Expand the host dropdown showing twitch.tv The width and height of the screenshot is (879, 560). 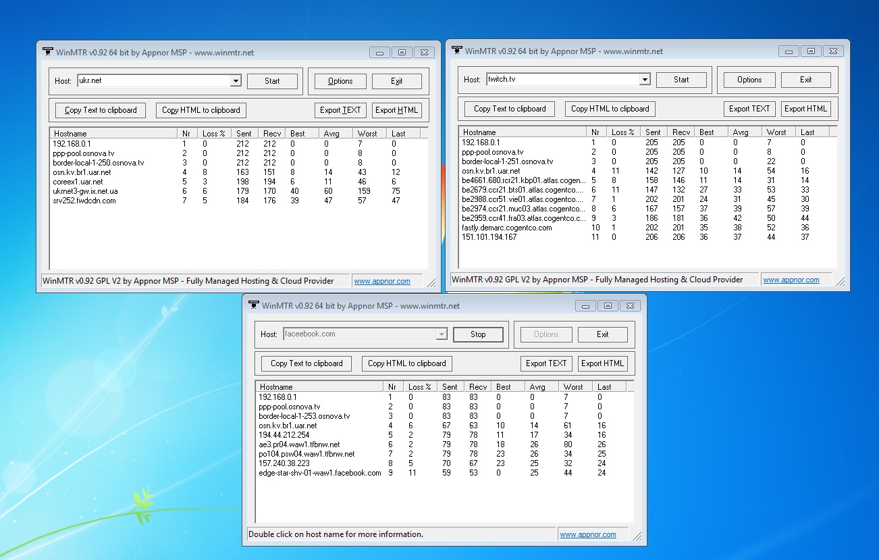coord(644,80)
